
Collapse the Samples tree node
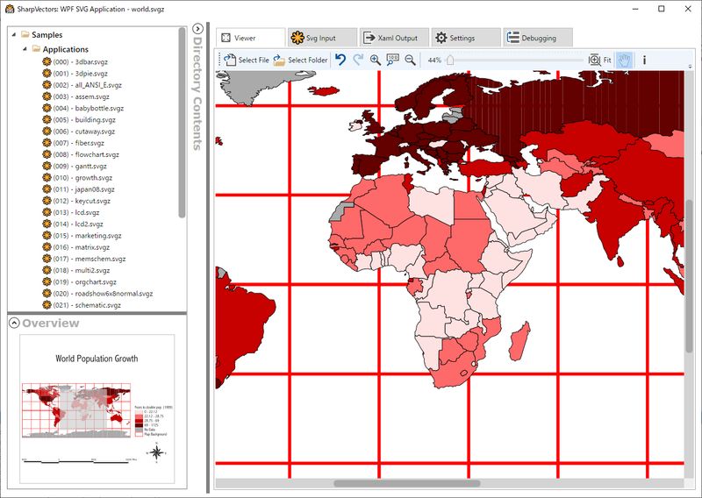(x=13, y=35)
